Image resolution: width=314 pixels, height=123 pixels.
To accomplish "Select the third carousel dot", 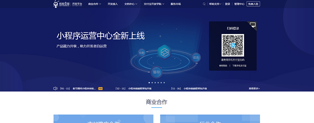I will pyautogui.click(x=155, y=83).
